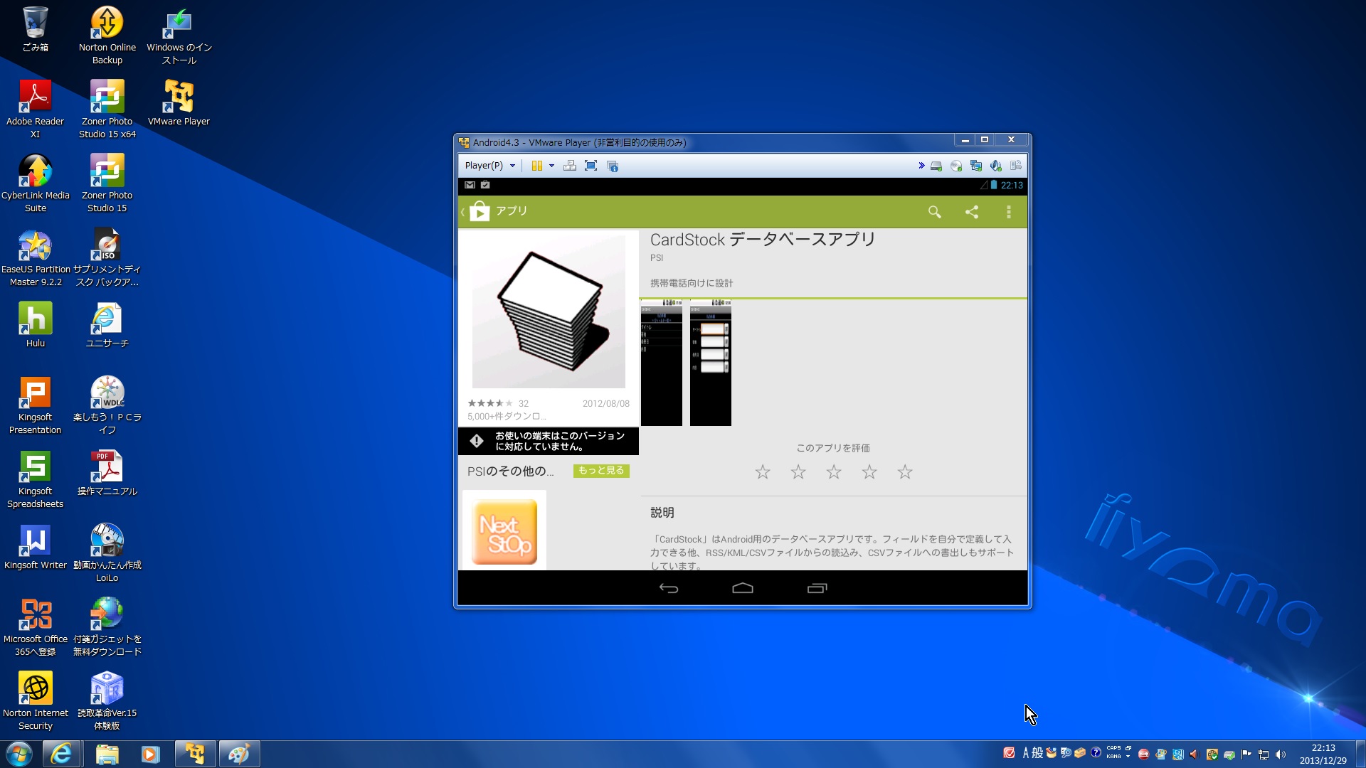Click the Play Store search icon
Viewport: 1366px width, 768px height.
(934, 212)
